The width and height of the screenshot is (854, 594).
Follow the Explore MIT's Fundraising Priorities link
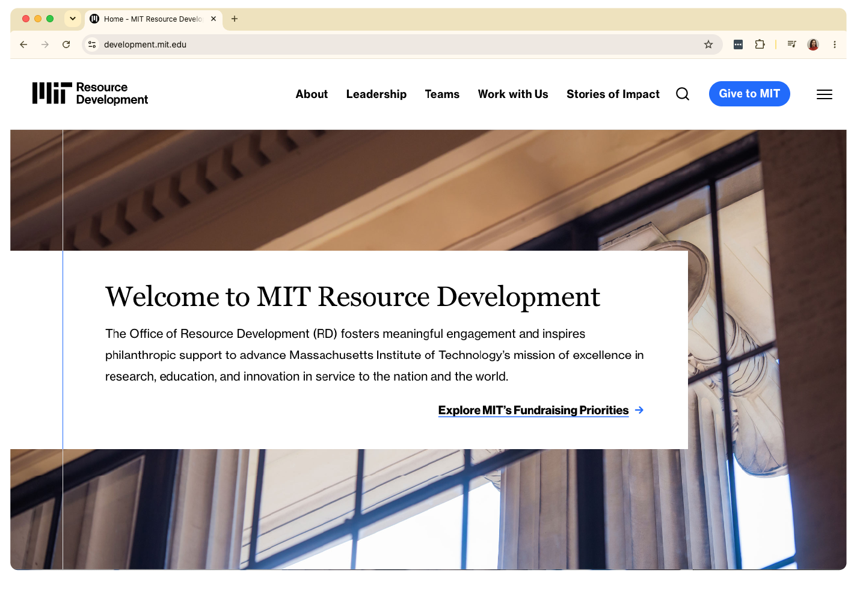click(x=533, y=410)
